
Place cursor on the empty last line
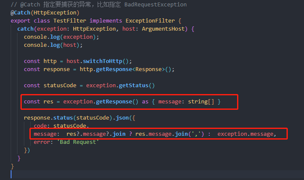pos(157,174)
